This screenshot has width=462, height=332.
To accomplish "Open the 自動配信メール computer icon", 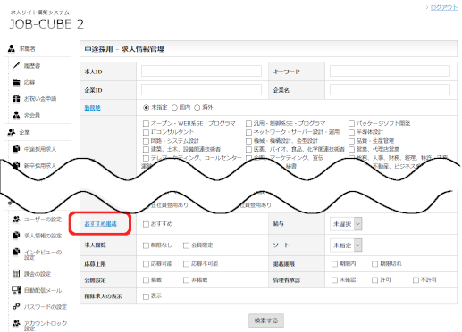I will click(x=16, y=290).
